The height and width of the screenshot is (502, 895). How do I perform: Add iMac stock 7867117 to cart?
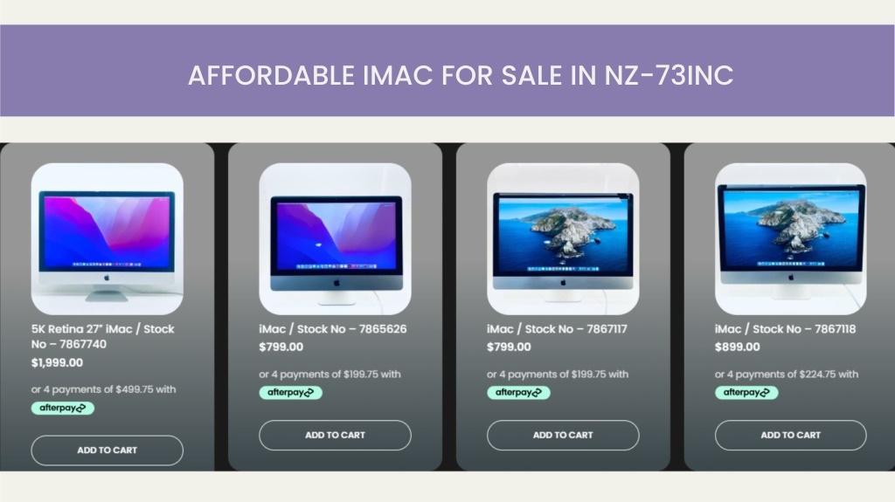pos(563,435)
